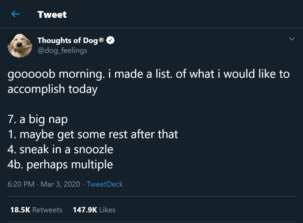Select the line "7. a big nap"
The image size is (303, 223).
[38, 120]
